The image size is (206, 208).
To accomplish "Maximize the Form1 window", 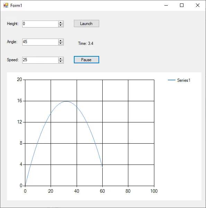I will [x=182, y=5].
